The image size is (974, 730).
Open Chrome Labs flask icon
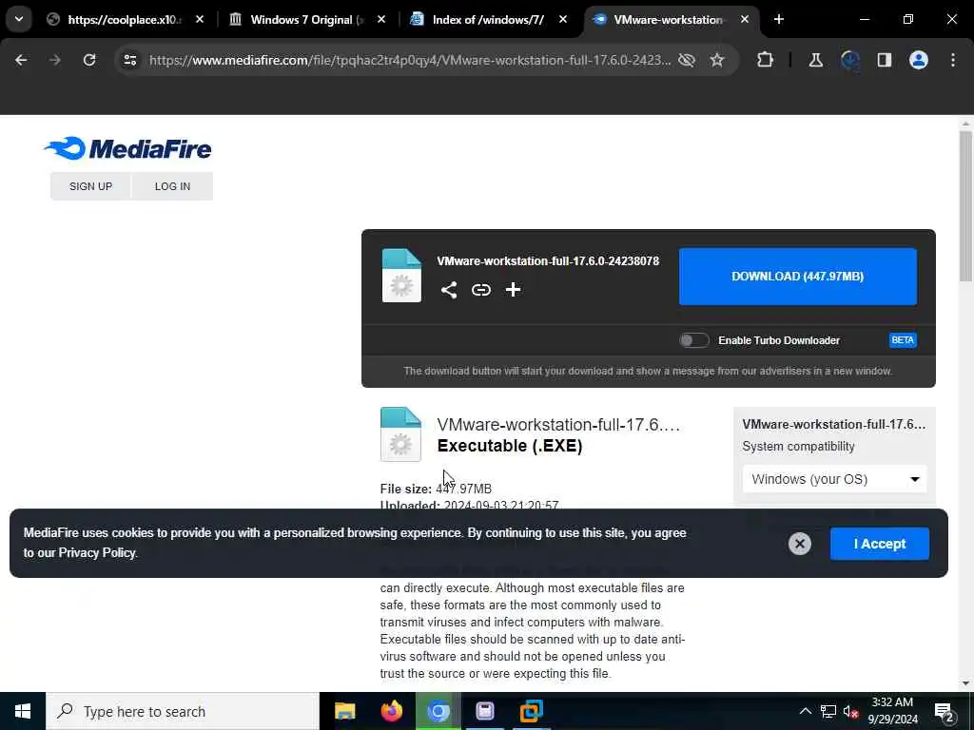815,60
